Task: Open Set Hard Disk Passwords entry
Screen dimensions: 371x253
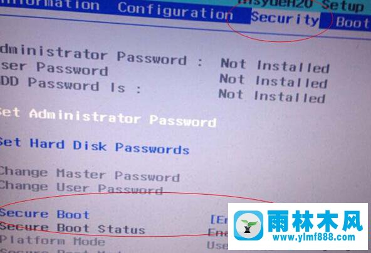Action: [x=95, y=147]
